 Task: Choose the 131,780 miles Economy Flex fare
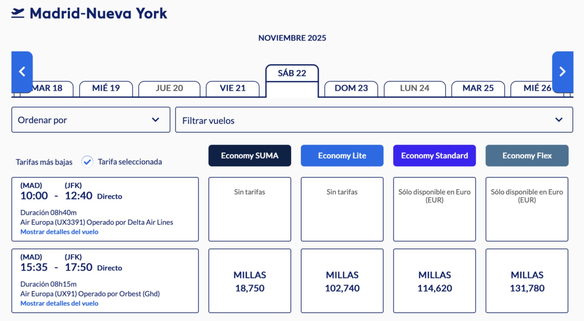click(x=527, y=281)
